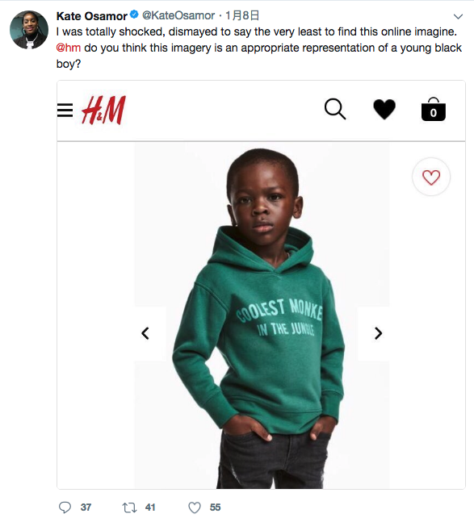Open the H&M hamburger menu

[x=65, y=111]
